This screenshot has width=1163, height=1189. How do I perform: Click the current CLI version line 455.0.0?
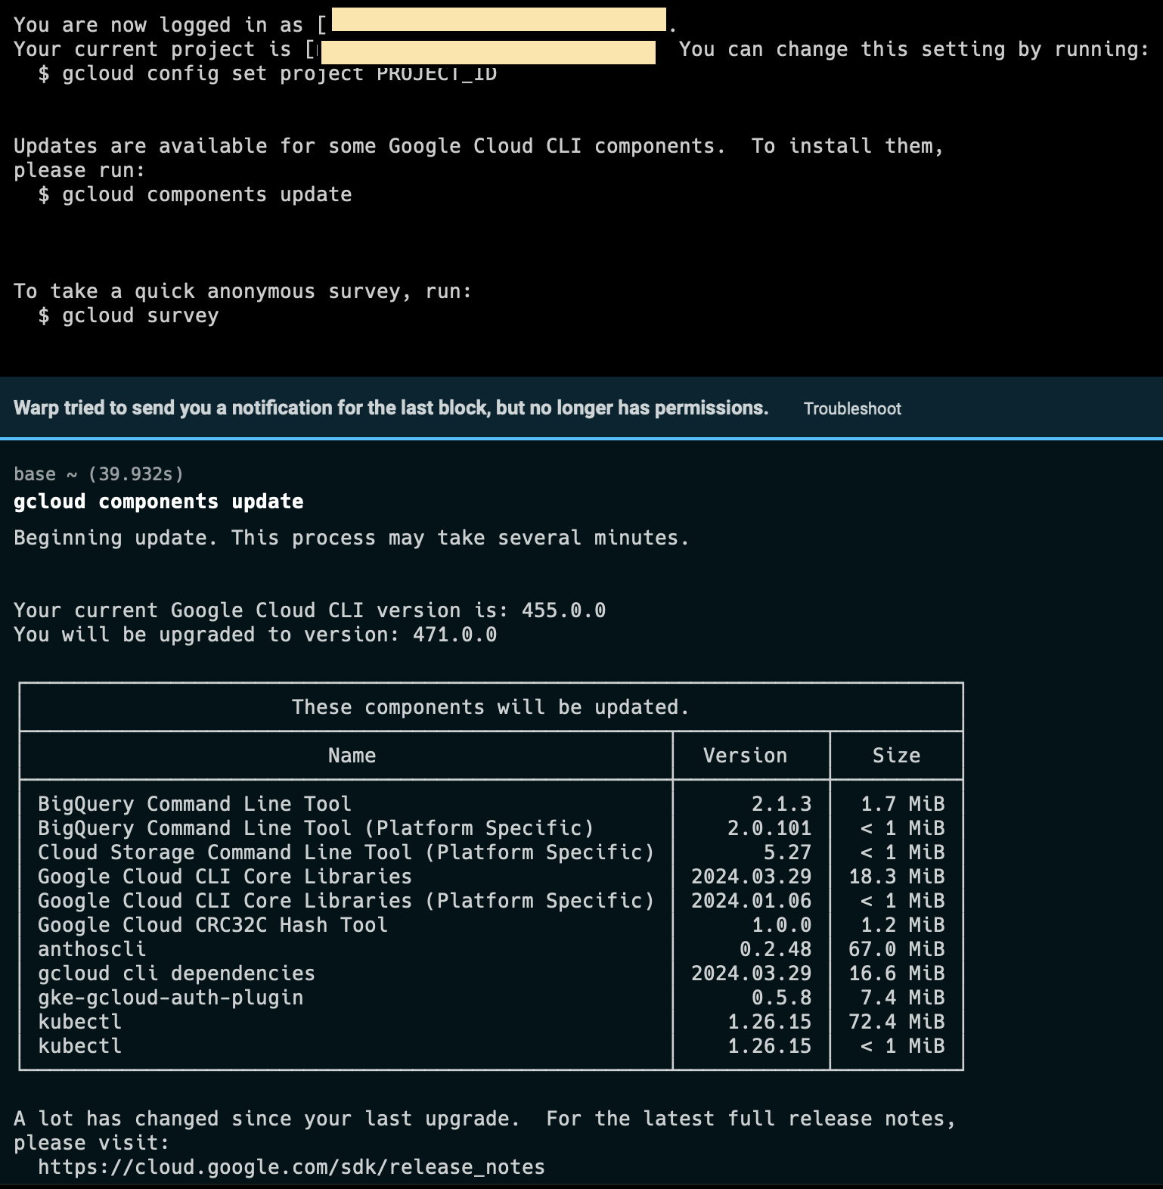tap(310, 611)
